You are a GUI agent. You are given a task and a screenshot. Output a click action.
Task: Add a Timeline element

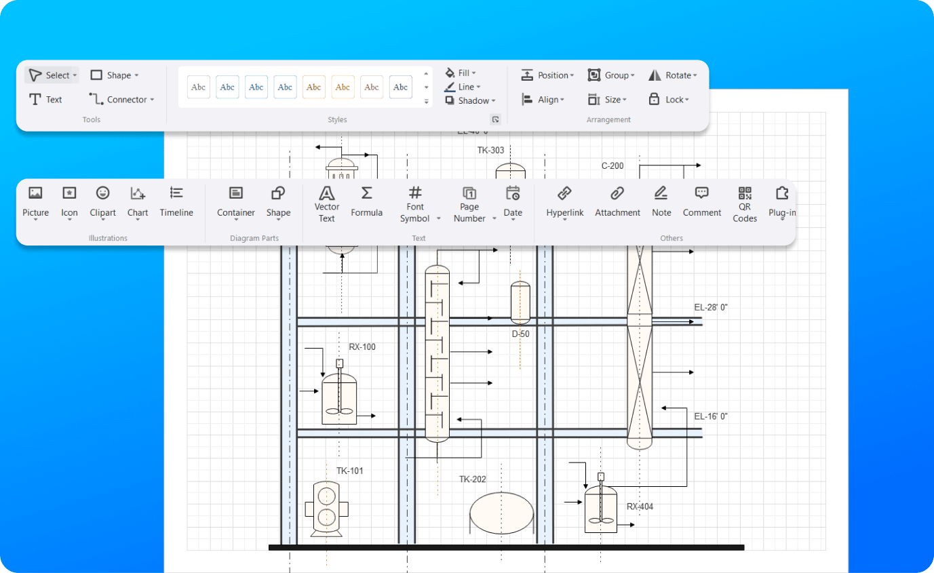pos(176,201)
